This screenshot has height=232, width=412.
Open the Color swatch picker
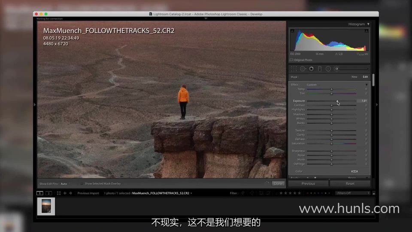[x=354, y=171]
